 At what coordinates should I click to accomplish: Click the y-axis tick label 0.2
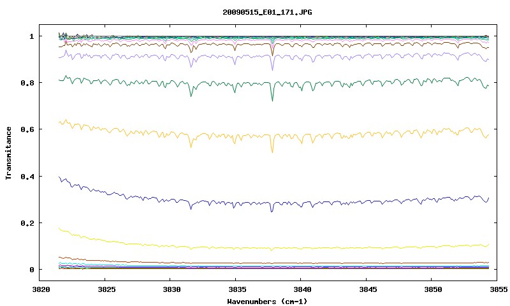coord(27,223)
